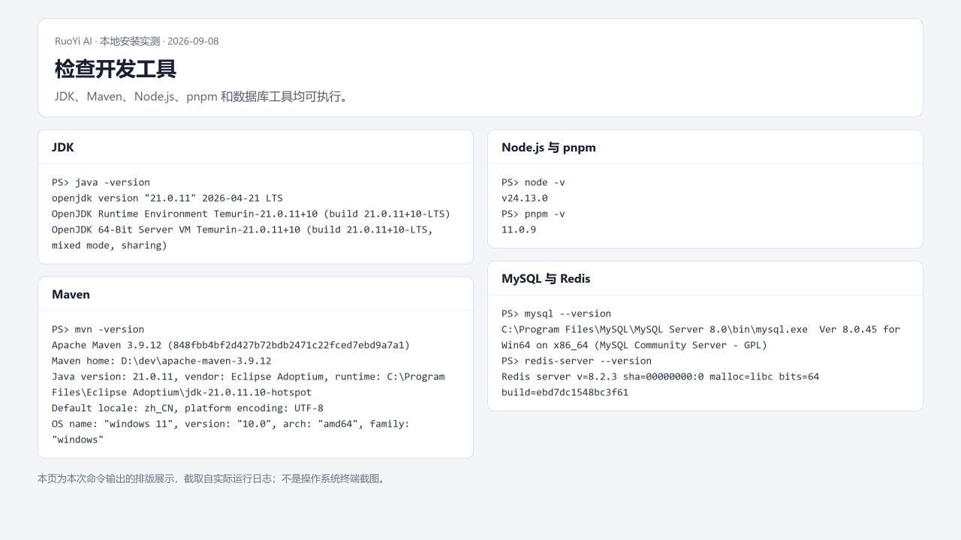The width and height of the screenshot is (961, 540).
Task: Click the line 'Maven home: D:\dev\apache-maven-3.9.12'
Action: (161, 361)
